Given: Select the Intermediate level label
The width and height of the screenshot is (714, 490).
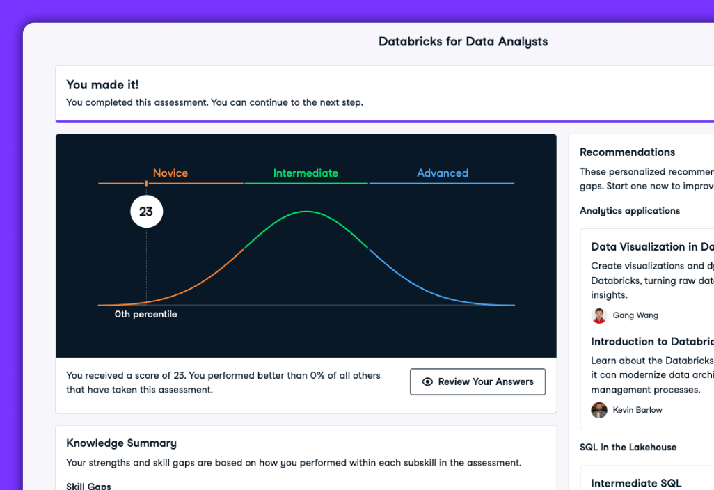Looking at the screenshot, I should [306, 173].
